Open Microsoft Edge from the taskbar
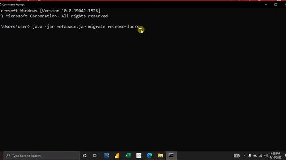The image size is (286, 160). 150,156
